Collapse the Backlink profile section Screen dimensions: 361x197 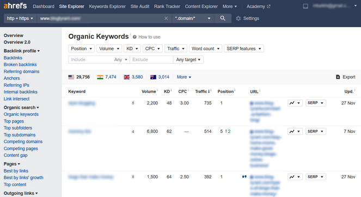pyautogui.click(x=22, y=51)
